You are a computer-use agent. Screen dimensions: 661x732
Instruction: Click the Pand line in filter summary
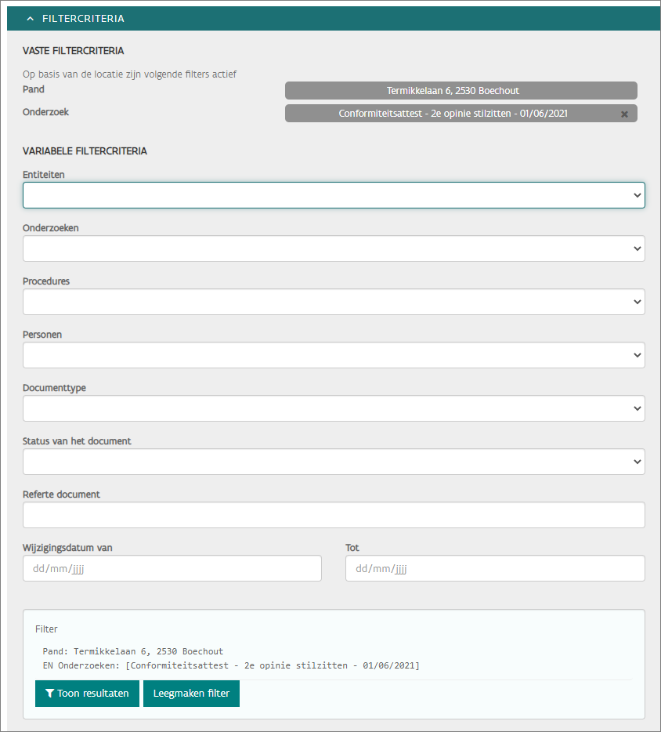[x=133, y=651]
